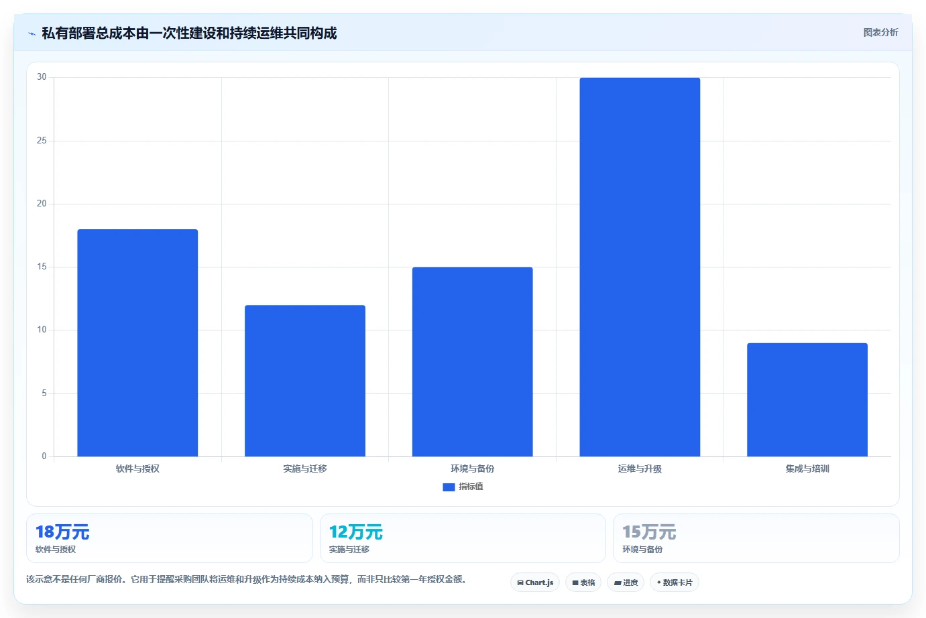
Task: Click the blue chart icon beside the title
Action: [x=32, y=34]
